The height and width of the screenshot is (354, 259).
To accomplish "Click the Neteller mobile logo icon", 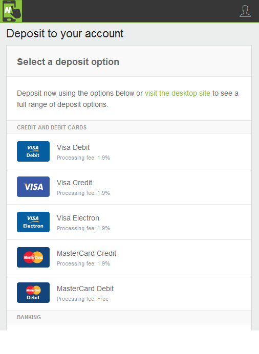I will [11, 11].
